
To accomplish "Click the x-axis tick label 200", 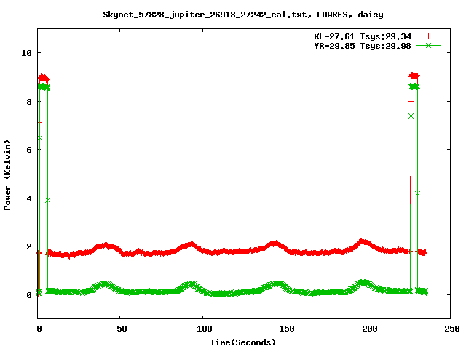I will coord(369,329).
